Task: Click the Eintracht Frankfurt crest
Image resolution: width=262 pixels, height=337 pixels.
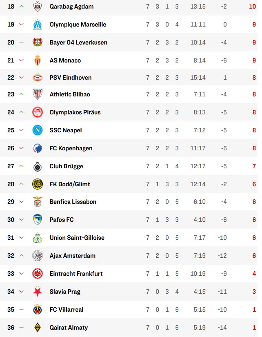Action: pos(38,274)
